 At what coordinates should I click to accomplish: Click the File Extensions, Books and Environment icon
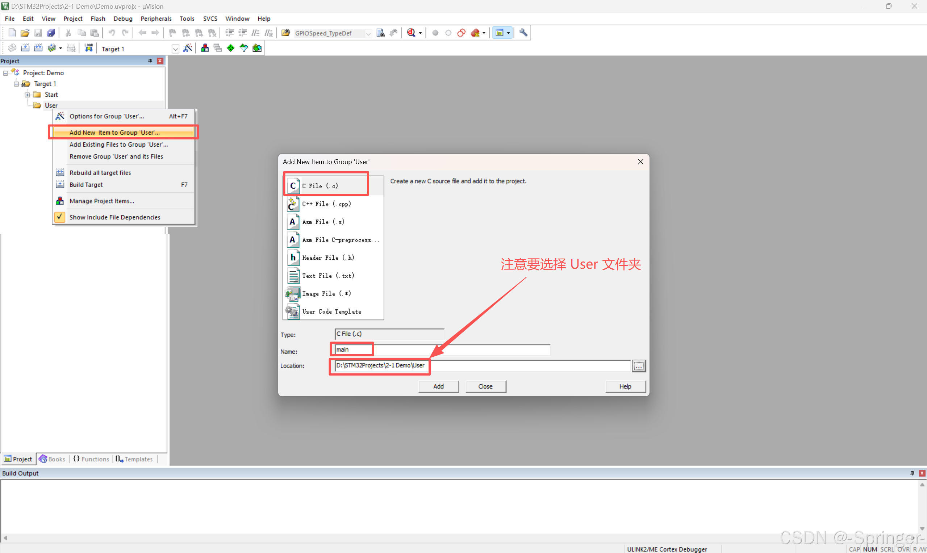tap(205, 48)
